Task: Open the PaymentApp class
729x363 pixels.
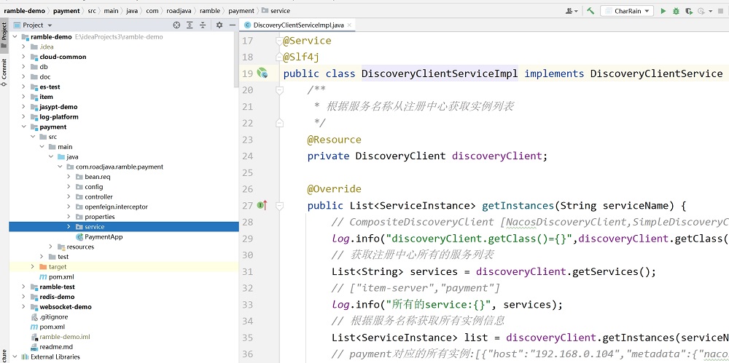Action: (x=104, y=236)
